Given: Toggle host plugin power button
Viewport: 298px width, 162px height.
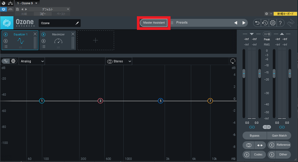Looking at the screenshot, I should coord(3,9).
